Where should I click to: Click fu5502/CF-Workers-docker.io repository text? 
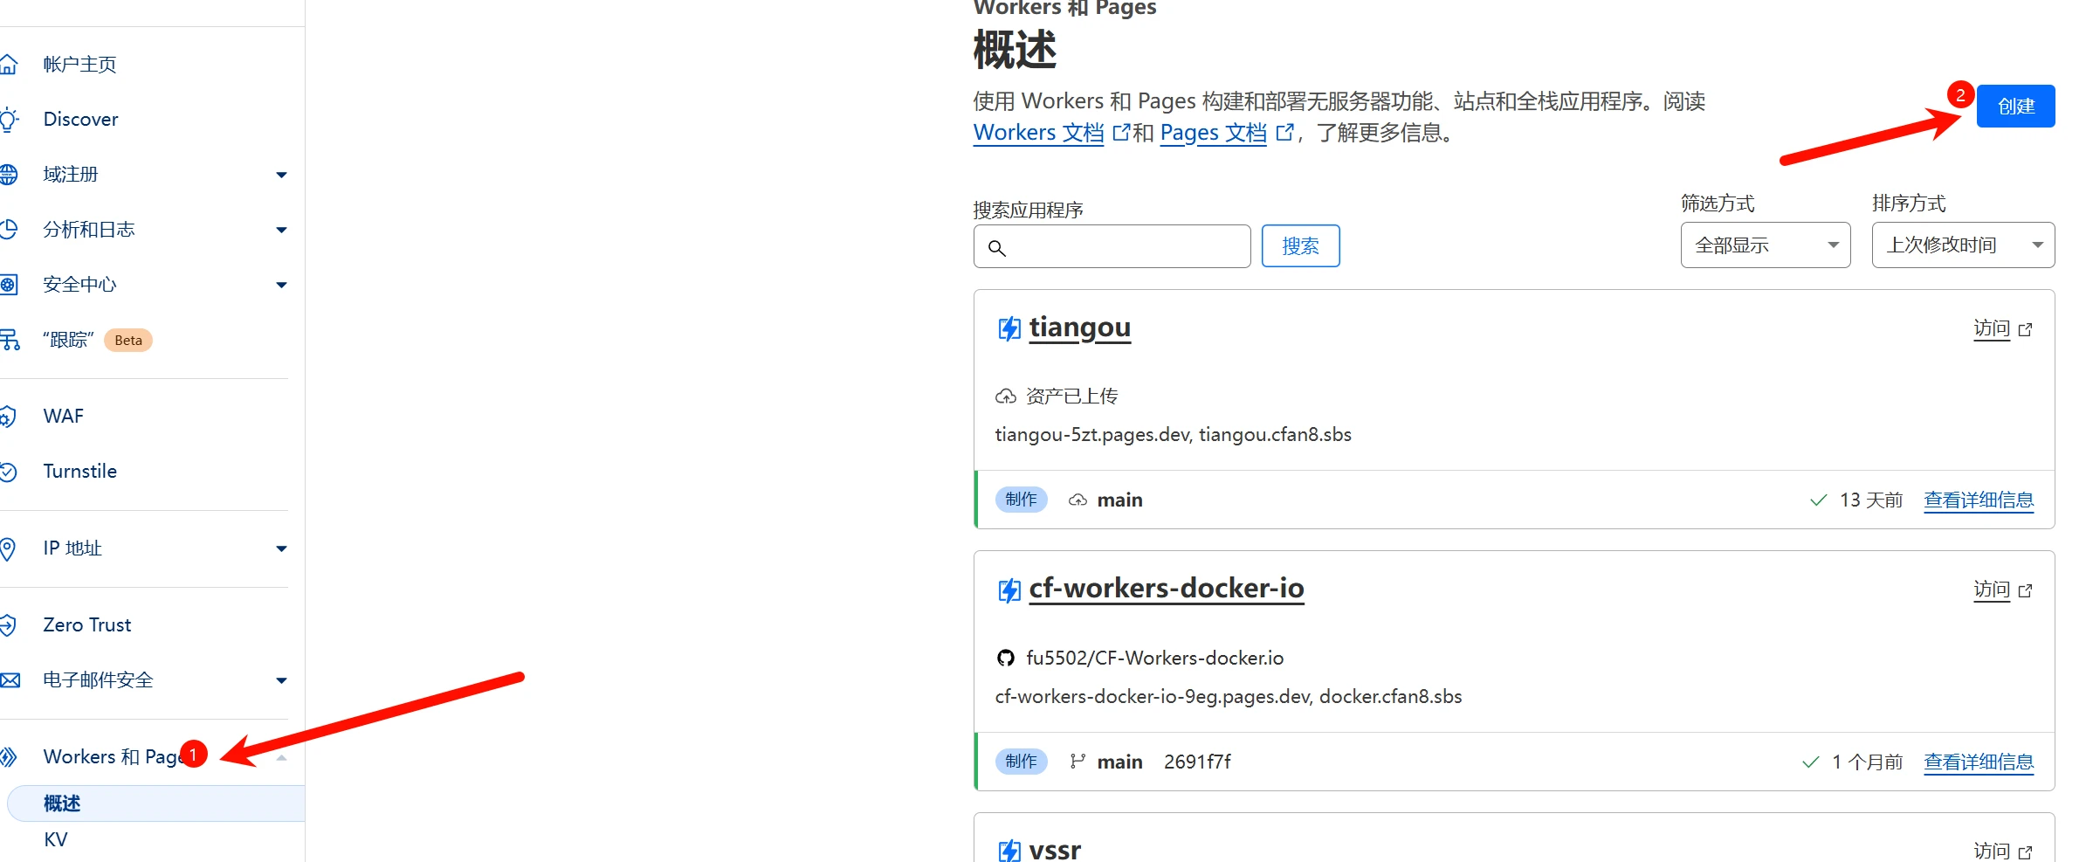[1154, 658]
